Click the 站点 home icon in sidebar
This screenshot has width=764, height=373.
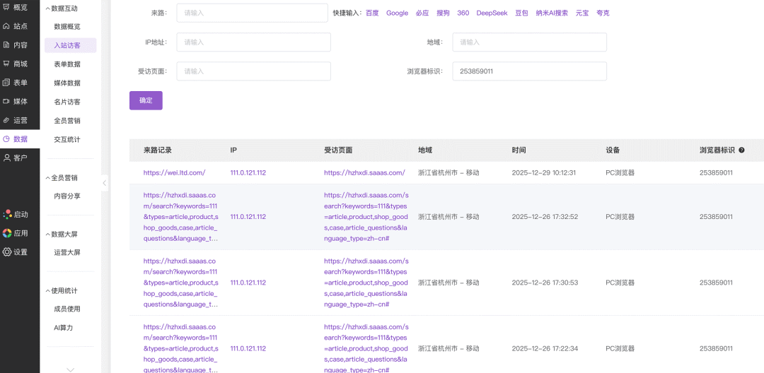7,26
